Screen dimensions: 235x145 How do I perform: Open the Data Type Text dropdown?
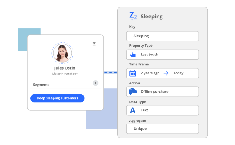(162, 110)
